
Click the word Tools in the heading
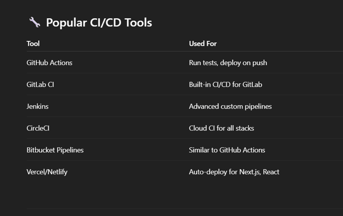tap(138, 22)
